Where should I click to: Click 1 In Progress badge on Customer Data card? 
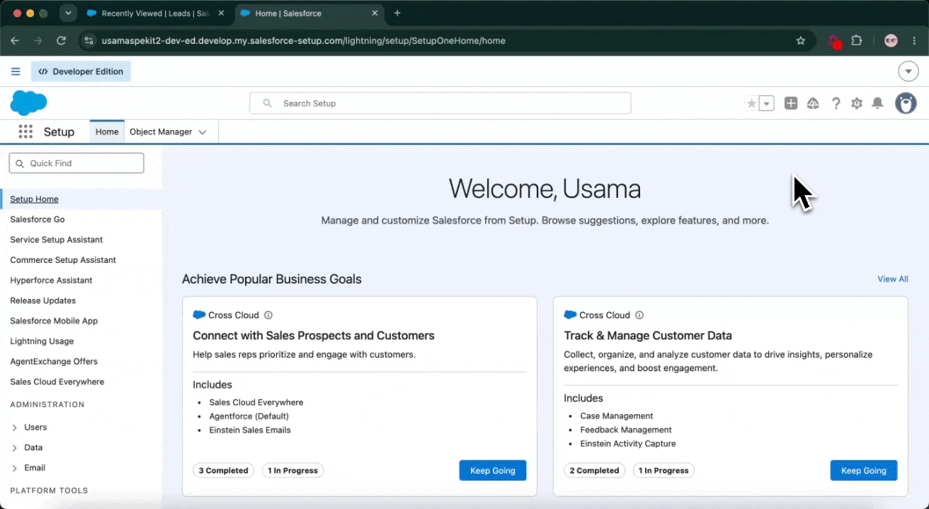click(x=663, y=471)
